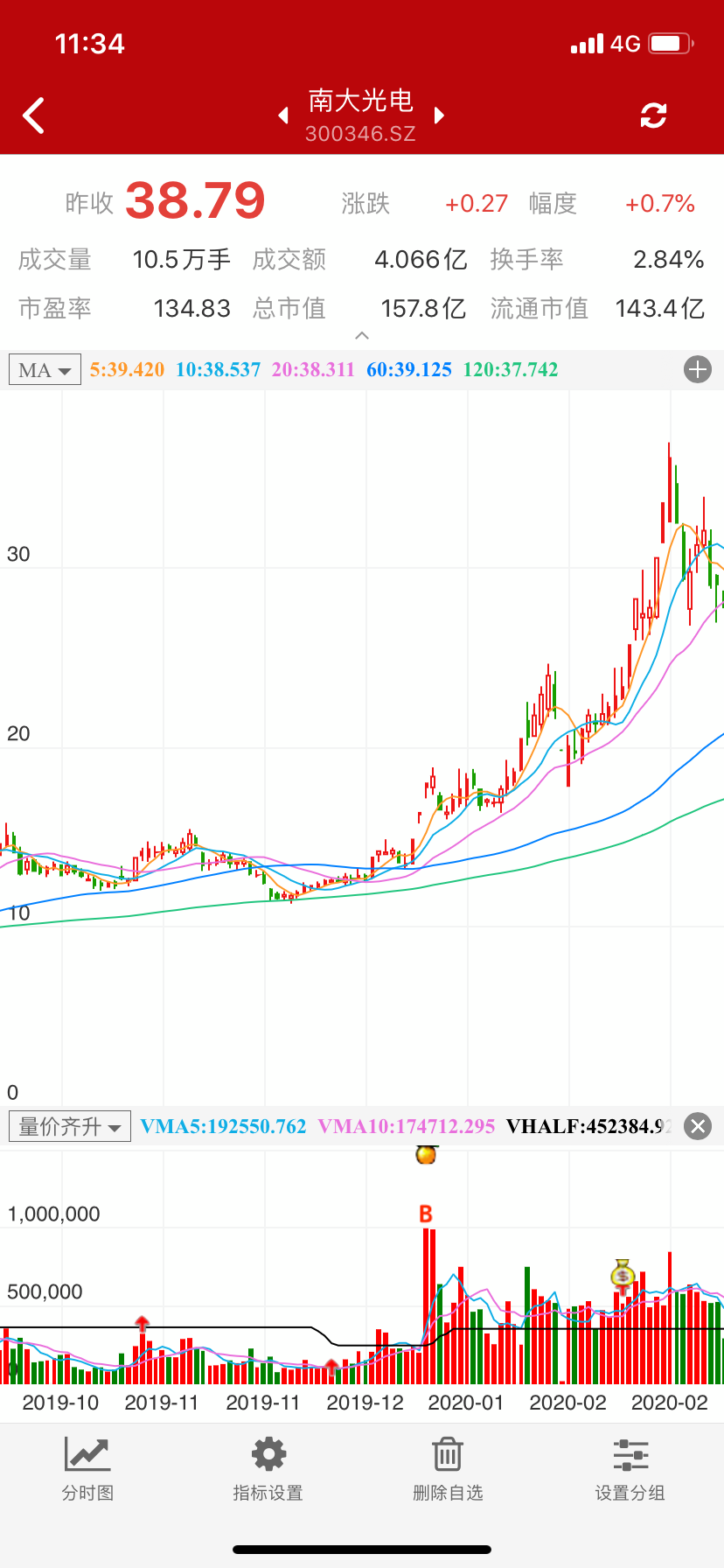Switch to previous stock with left triangle
Screen dimensions: 724x1568
283,115
